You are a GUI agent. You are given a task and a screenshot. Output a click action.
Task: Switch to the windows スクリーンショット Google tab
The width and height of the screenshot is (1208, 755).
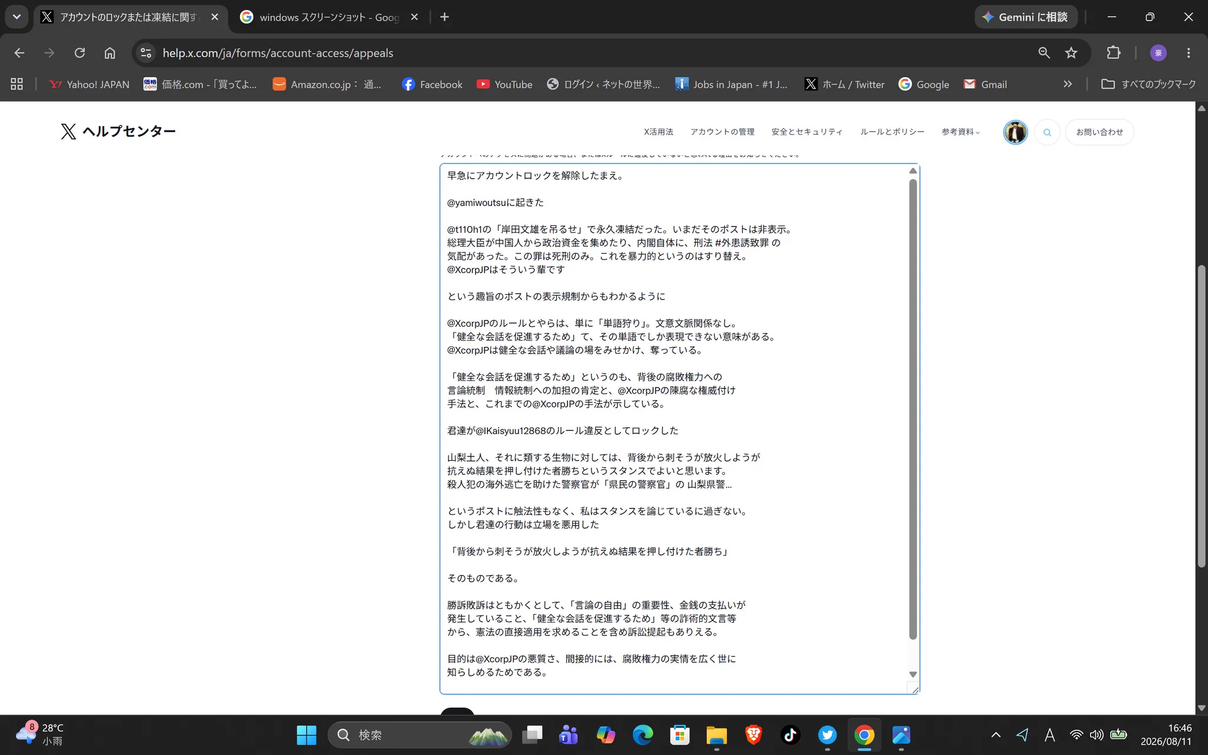pyautogui.click(x=329, y=17)
